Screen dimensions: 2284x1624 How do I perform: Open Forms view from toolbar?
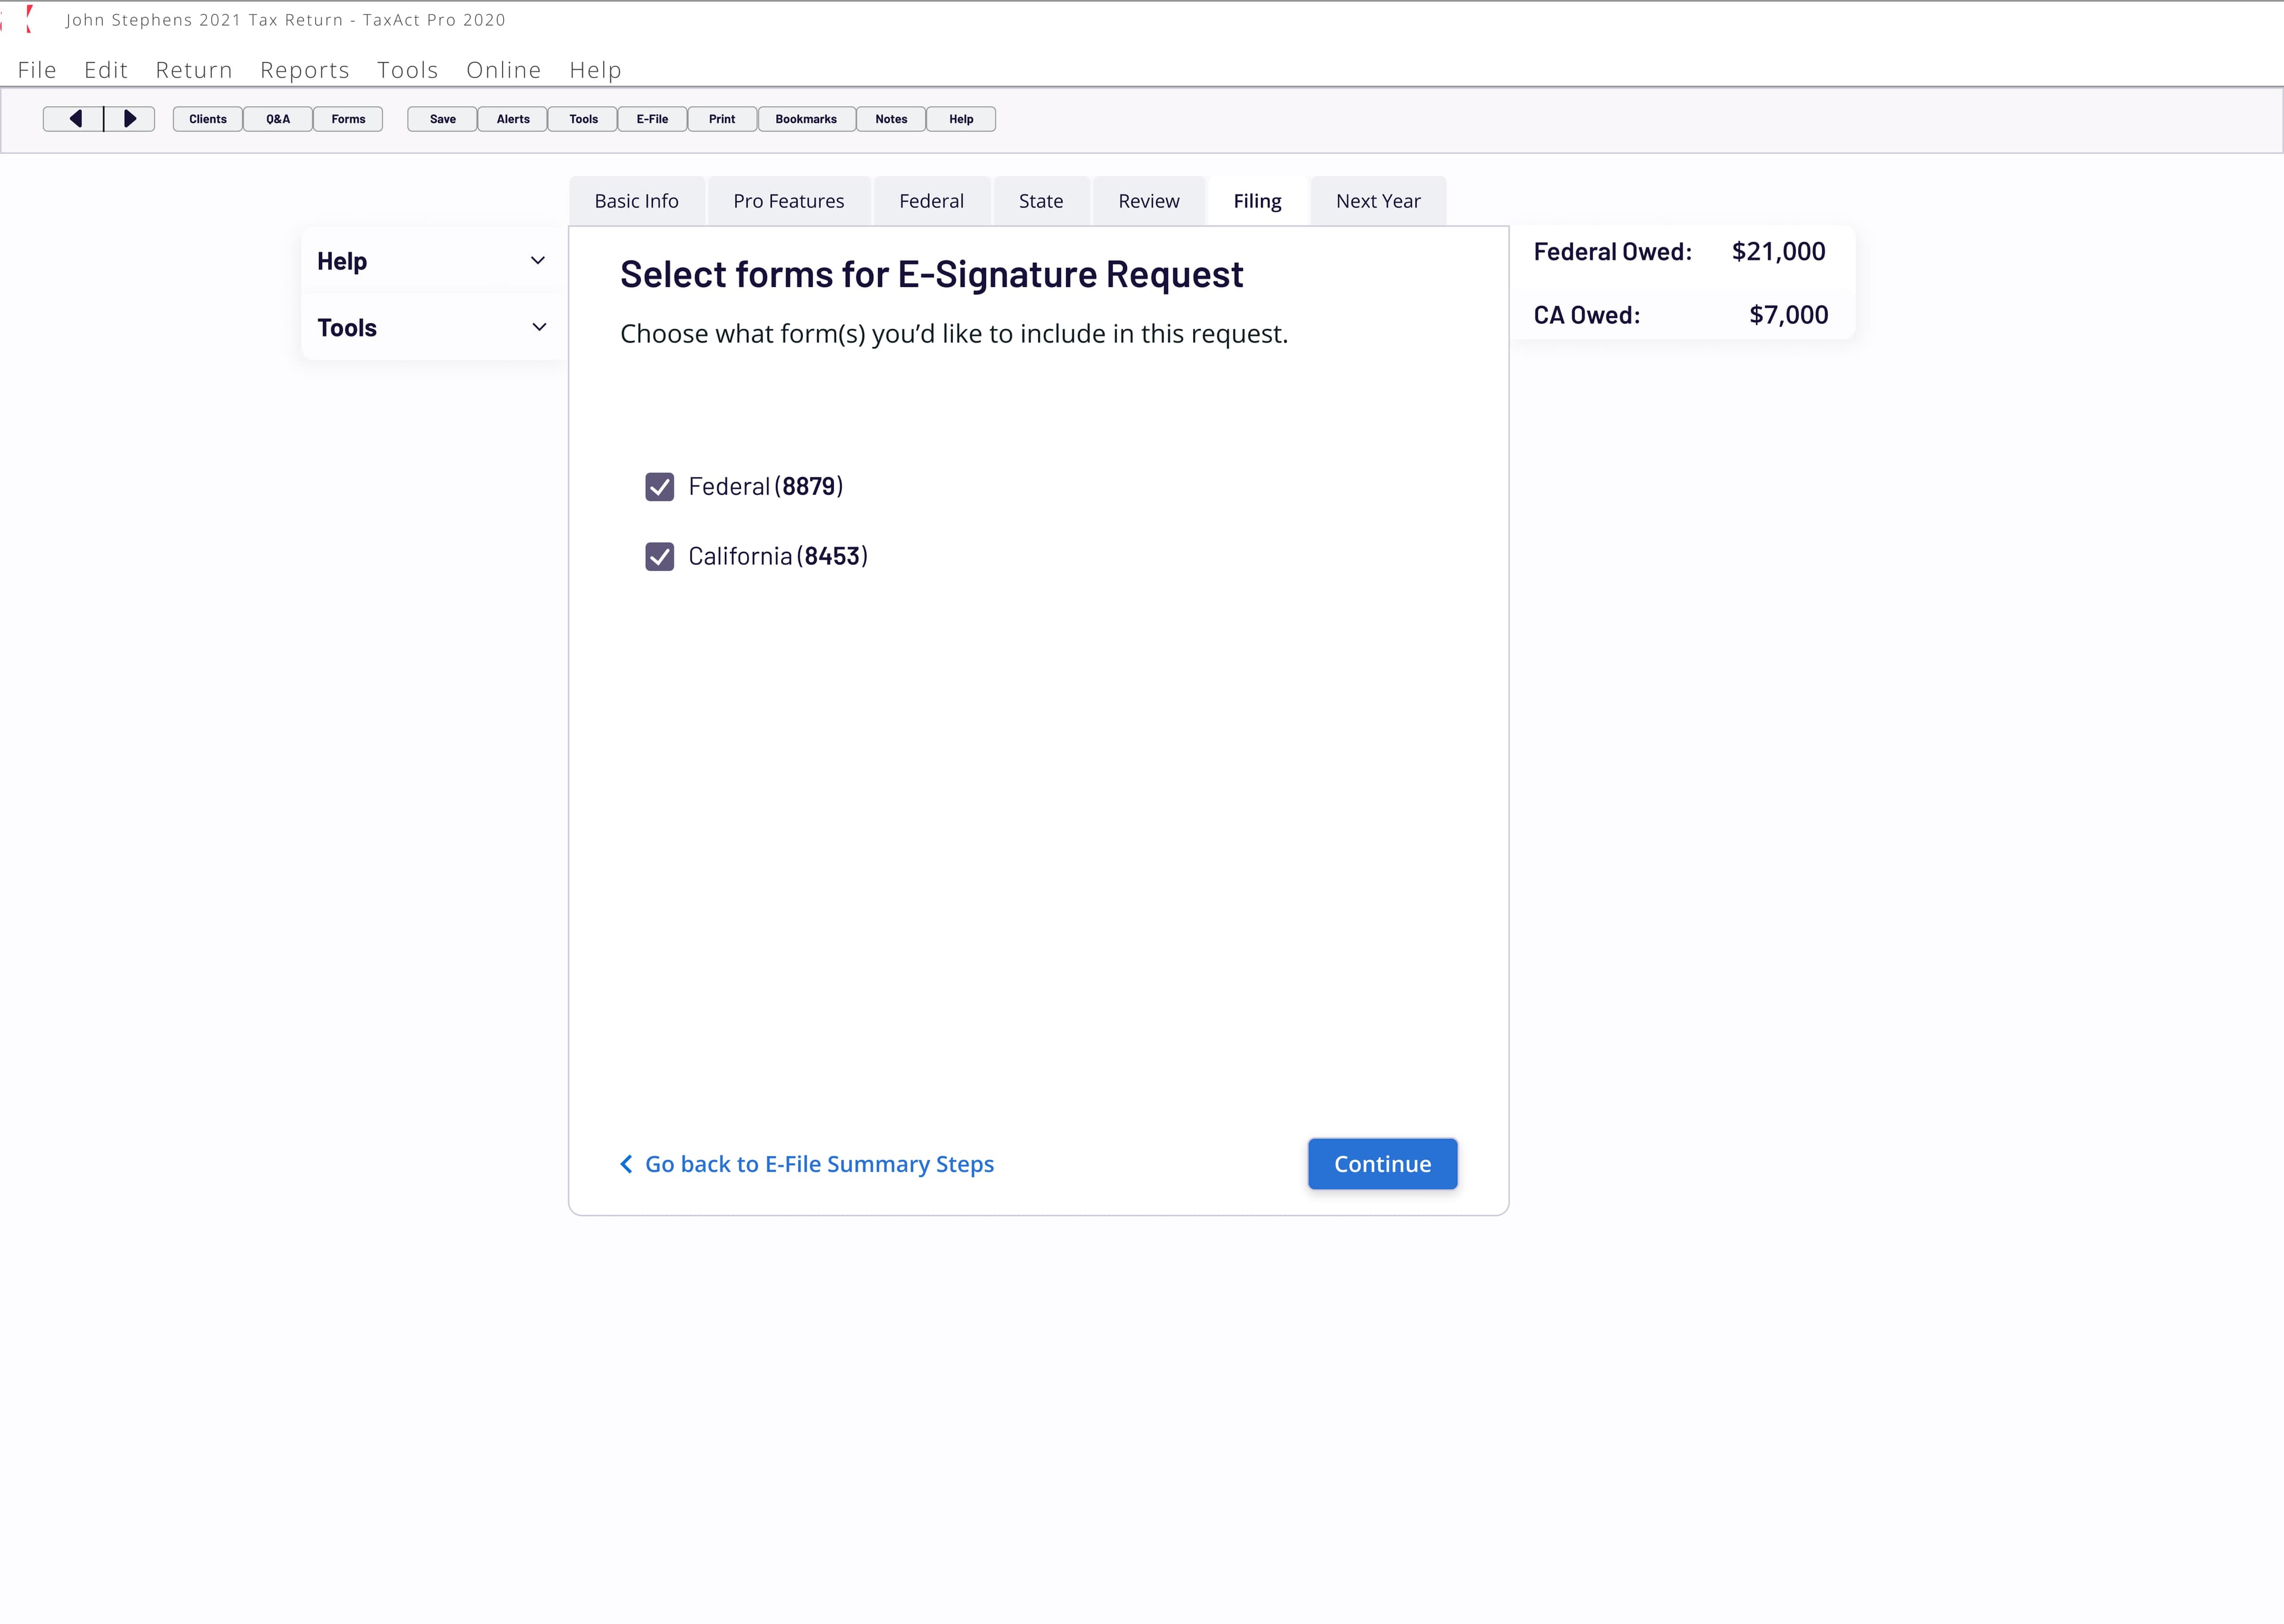coord(348,119)
